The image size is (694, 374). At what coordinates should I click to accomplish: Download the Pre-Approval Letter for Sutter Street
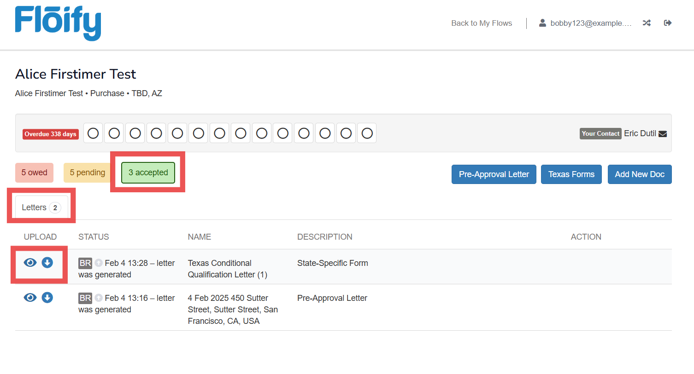pyautogui.click(x=47, y=298)
